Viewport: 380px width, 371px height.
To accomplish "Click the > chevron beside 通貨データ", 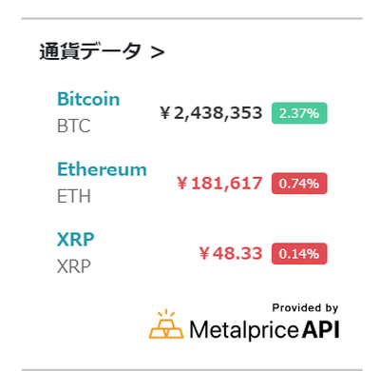I will [158, 52].
